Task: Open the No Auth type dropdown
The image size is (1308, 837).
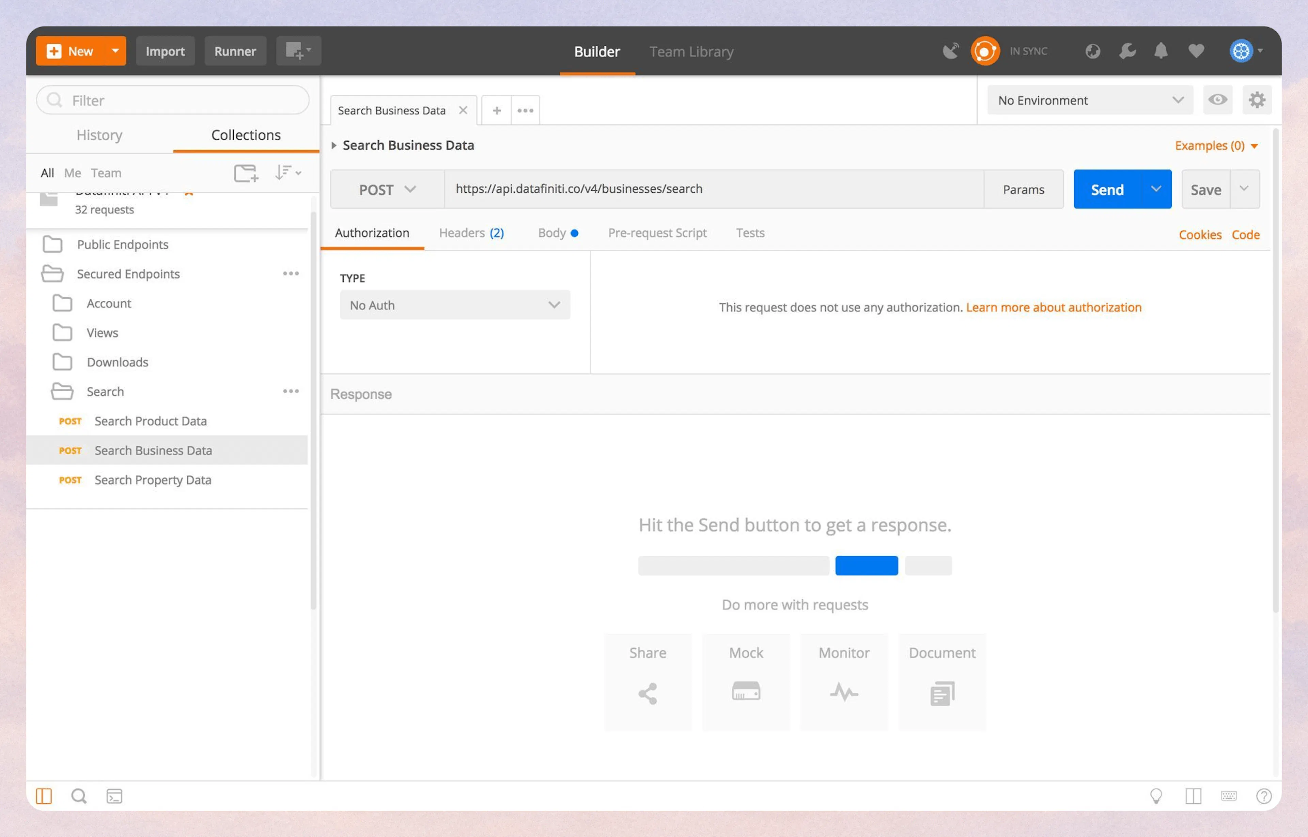Action: (454, 305)
